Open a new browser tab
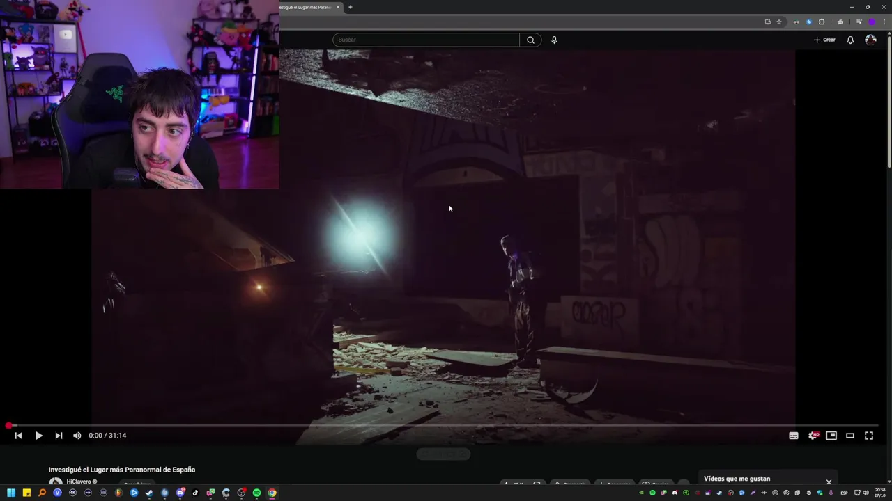This screenshot has height=501, width=892. coord(350,7)
